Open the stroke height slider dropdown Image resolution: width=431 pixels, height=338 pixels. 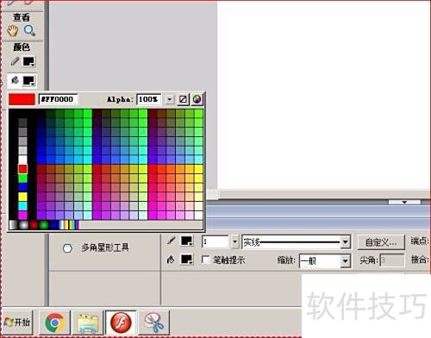[235, 242]
